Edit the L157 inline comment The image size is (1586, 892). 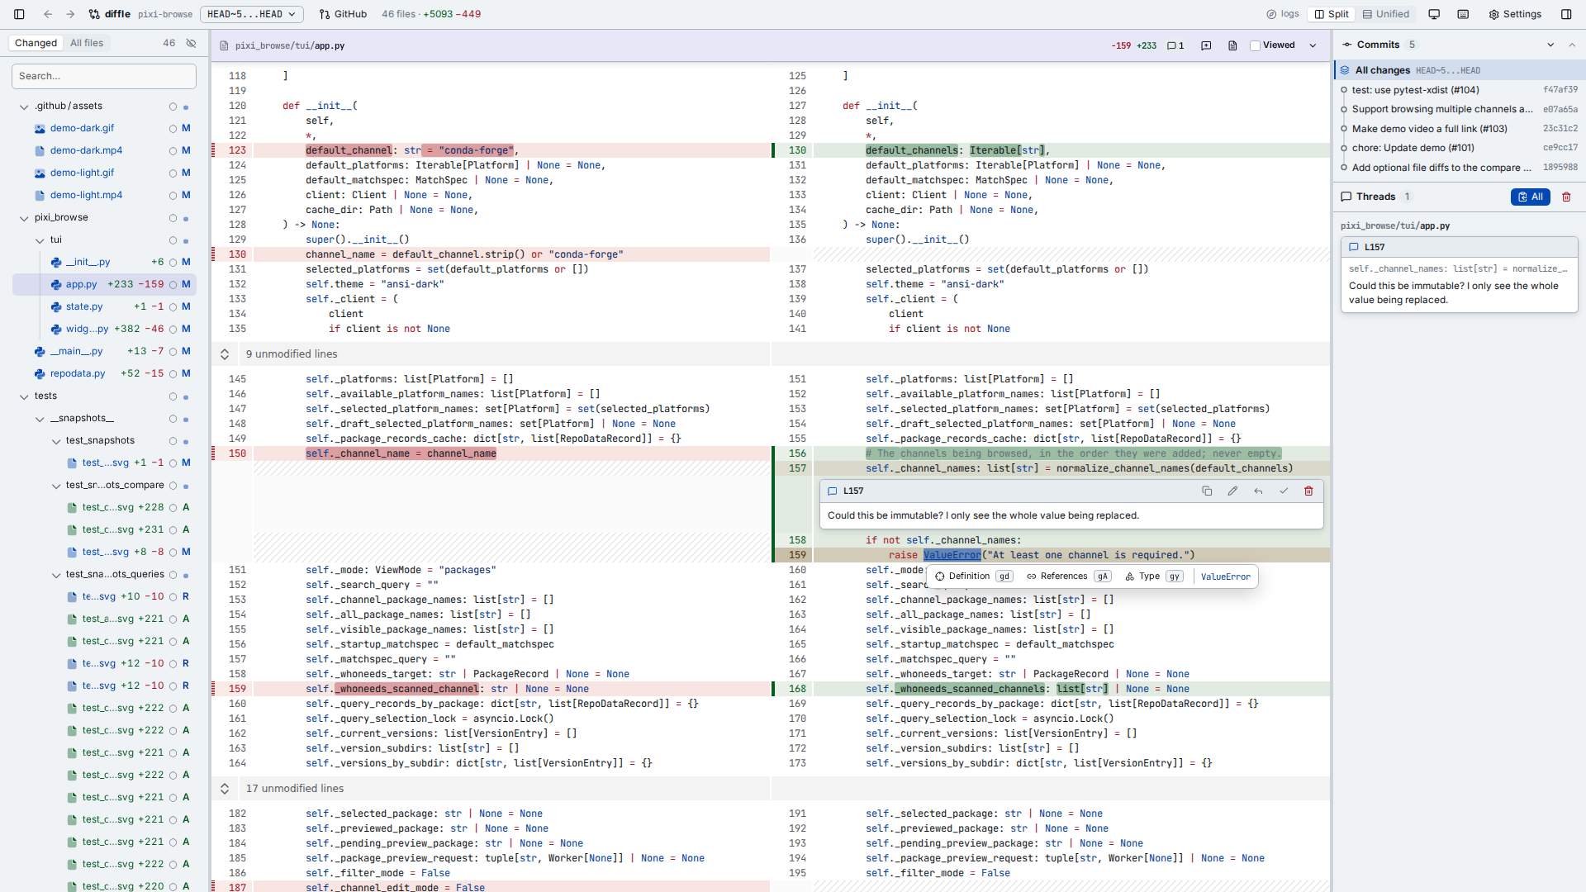click(x=1232, y=491)
